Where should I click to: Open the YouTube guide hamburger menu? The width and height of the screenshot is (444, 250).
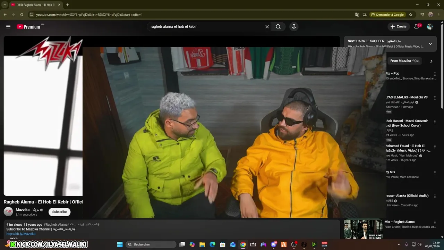pos(8,27)
